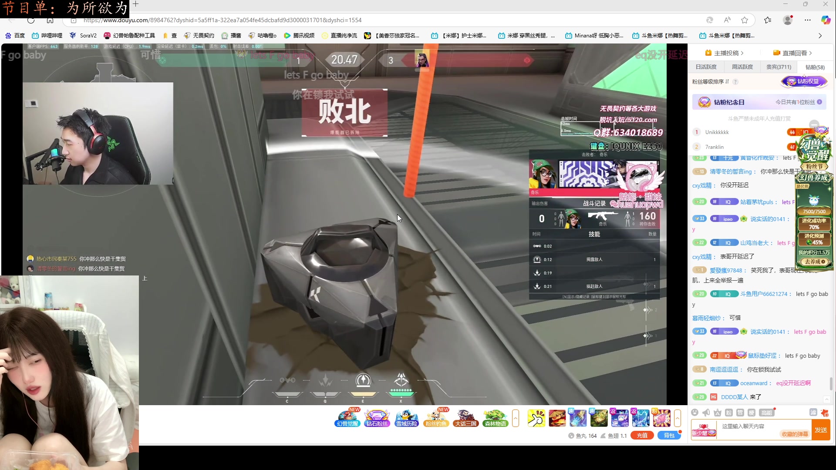Open the 高能 high-energy danmu option
The image size is (836, 470).
point(767,413)
